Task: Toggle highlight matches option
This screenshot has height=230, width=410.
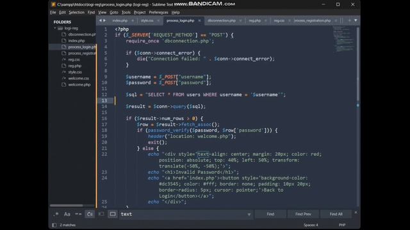Action: tap(113, 214)
